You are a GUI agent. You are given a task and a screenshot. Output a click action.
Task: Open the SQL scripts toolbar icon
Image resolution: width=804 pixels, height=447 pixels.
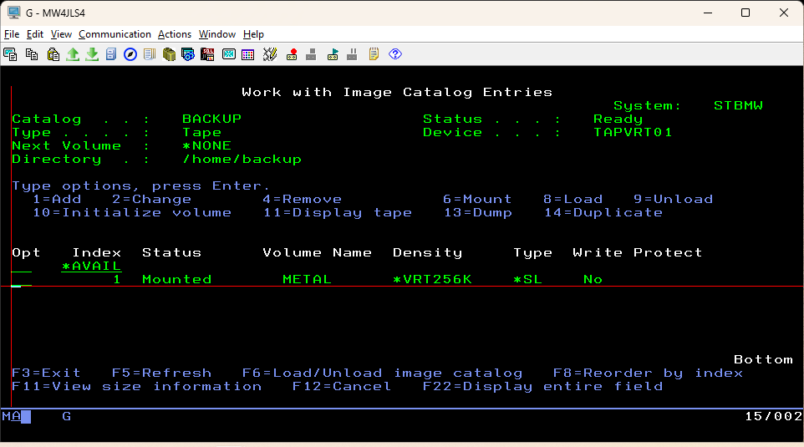(207, 54)
